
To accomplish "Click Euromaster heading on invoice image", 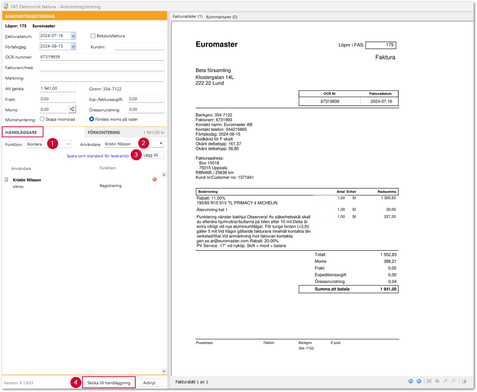I will [217, 44].
